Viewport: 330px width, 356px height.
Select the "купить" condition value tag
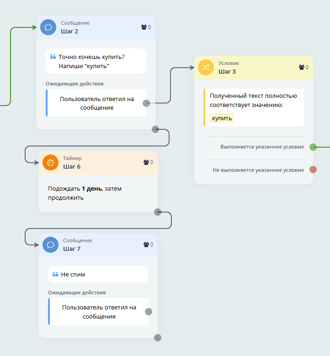[x=222, y=118]
